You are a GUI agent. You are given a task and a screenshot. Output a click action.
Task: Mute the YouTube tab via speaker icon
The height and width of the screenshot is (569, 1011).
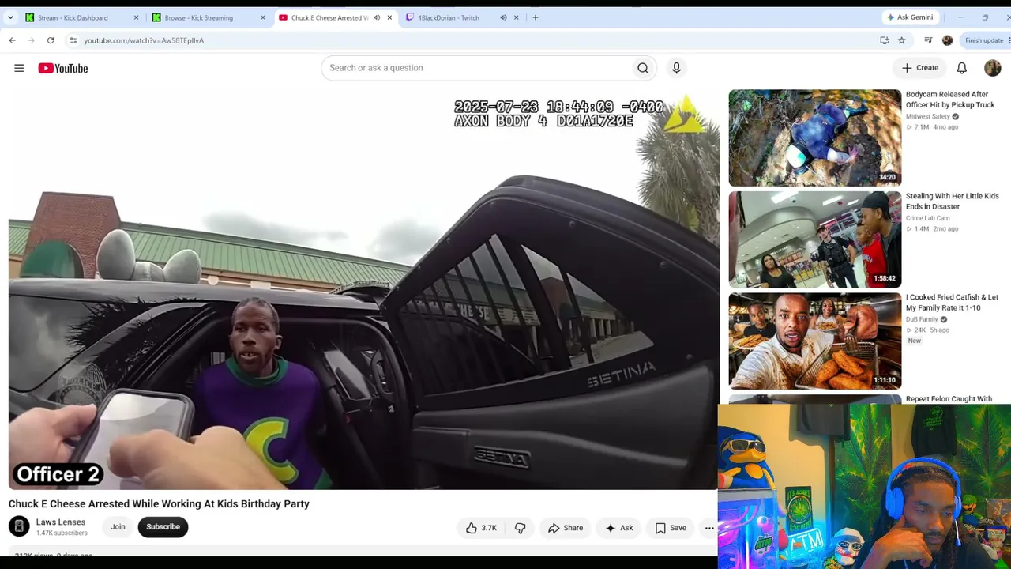[377, 17]
